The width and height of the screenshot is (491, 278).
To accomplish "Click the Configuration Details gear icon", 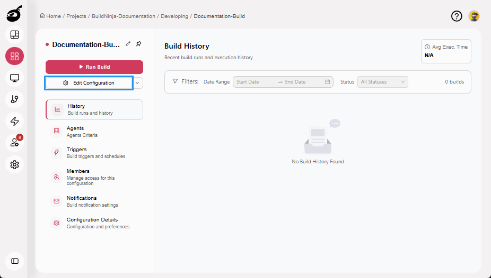I will (x=56, y=223).
